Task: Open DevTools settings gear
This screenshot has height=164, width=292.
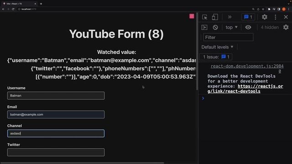Action: click(x=265, y=17)
